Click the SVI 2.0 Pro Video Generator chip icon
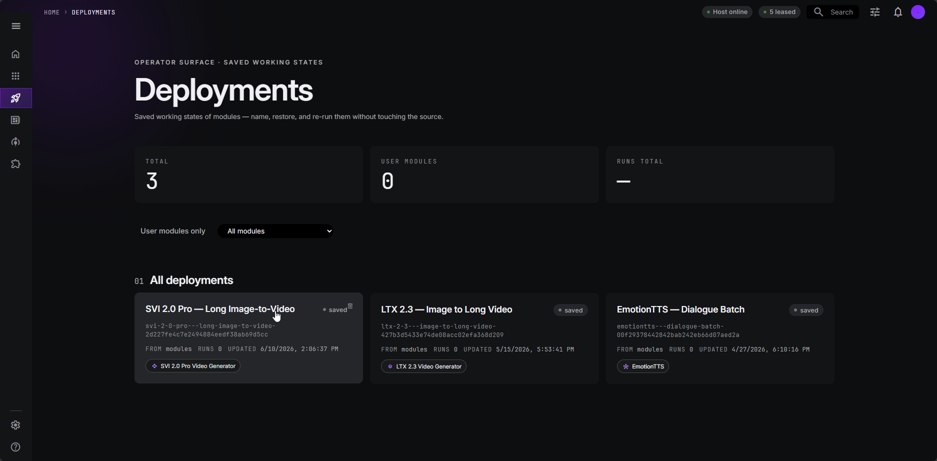Viewport: 937px width, 461px height. tap(154, 366)
